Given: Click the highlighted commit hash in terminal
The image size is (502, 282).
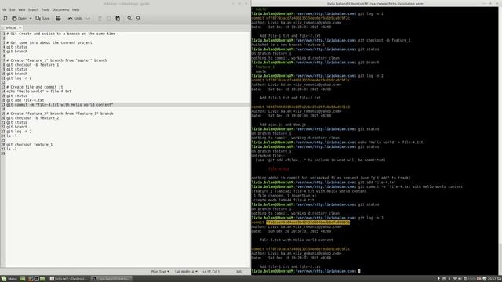Looking at the screenshot, I should click(307, 222).
